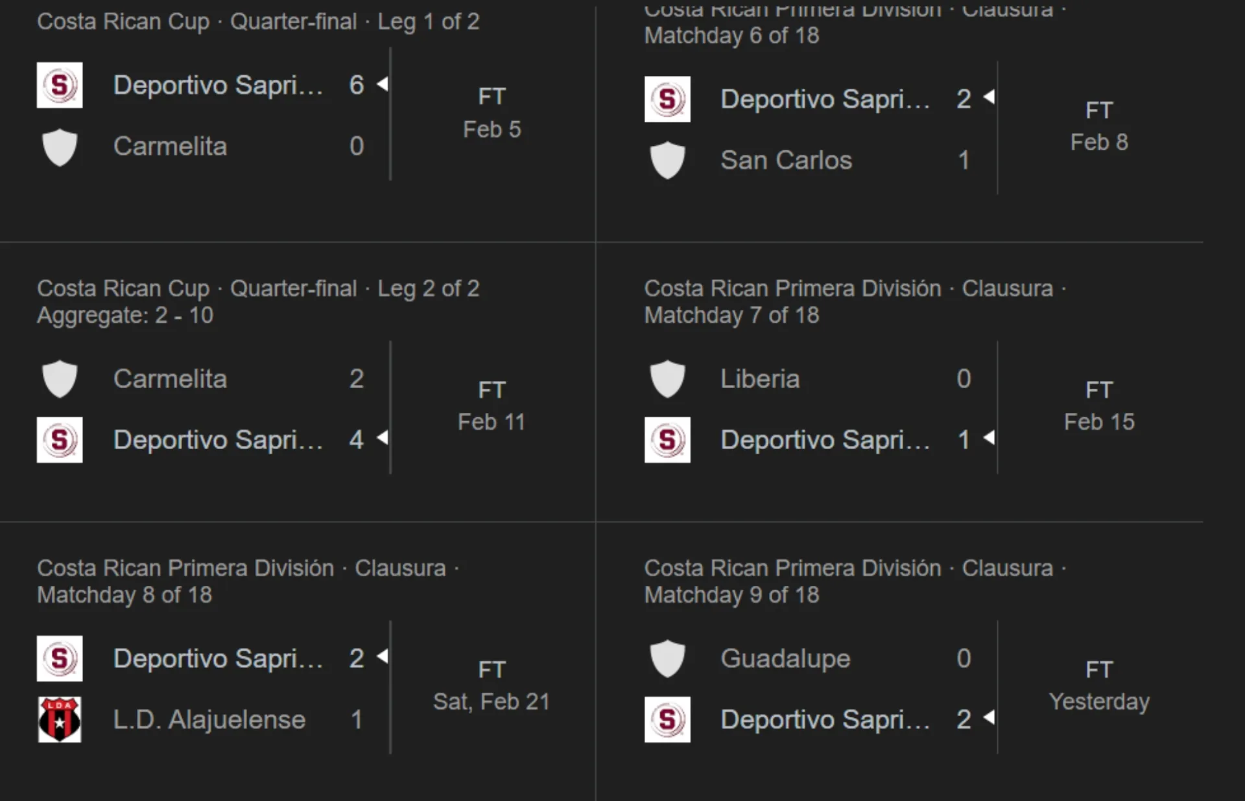The image size is (1245, 801).
Task: Select the Saprissa crest in the Liberia match
Action: tap(667, 440)
